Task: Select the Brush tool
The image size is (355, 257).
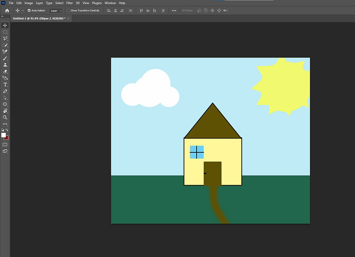Action: point(5,58)
